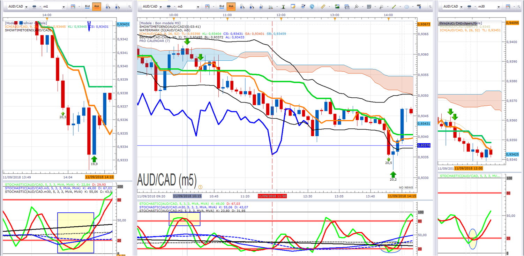Toggle chart link icon in m5 toolbar

(169, 7)
